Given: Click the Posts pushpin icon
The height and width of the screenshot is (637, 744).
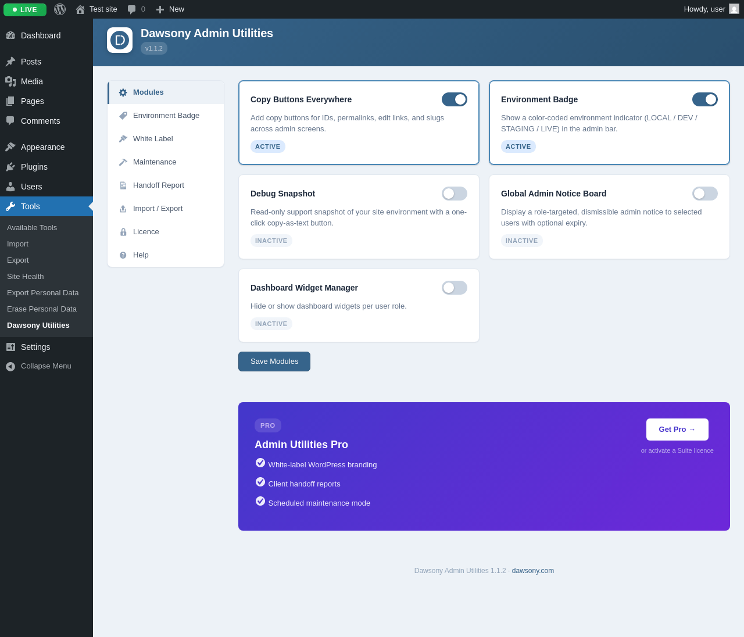Looking at the screenshot, I should coord(10,62).
